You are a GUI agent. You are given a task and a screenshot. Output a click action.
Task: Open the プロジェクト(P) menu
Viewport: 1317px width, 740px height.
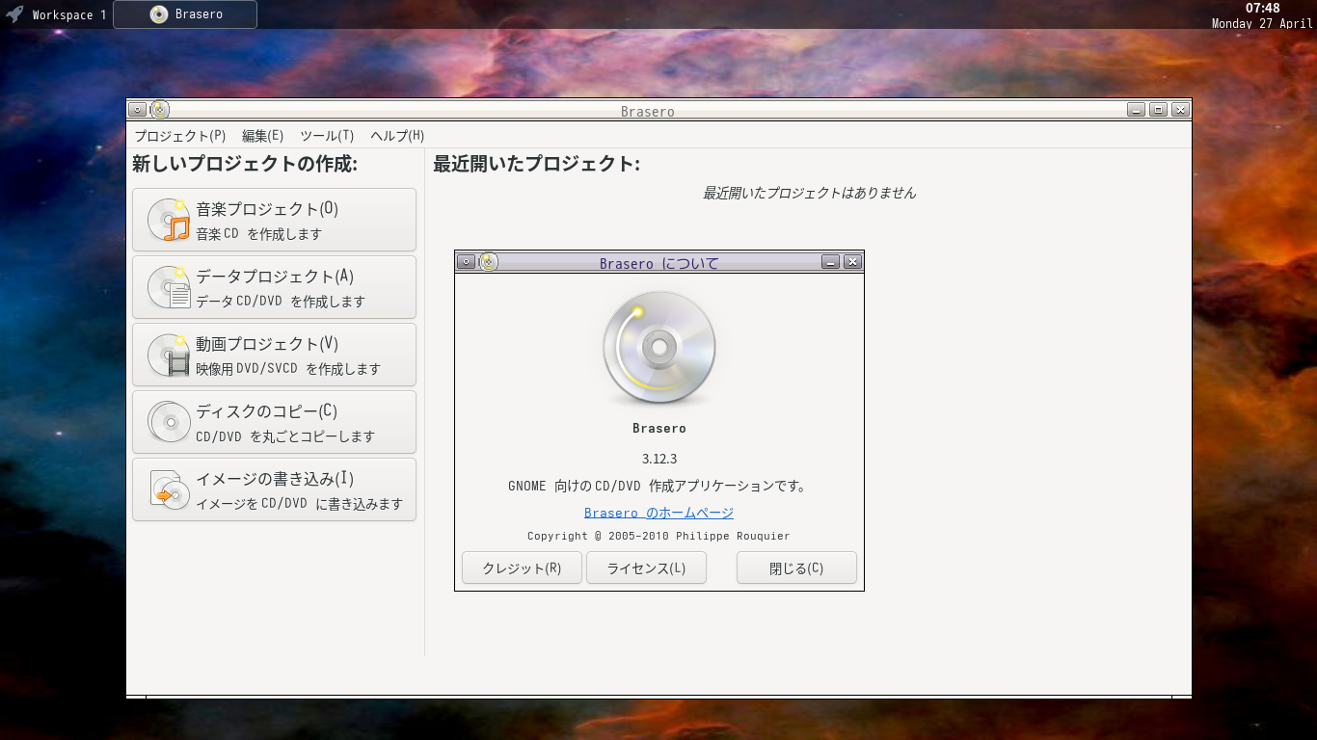tap(180, 136)
